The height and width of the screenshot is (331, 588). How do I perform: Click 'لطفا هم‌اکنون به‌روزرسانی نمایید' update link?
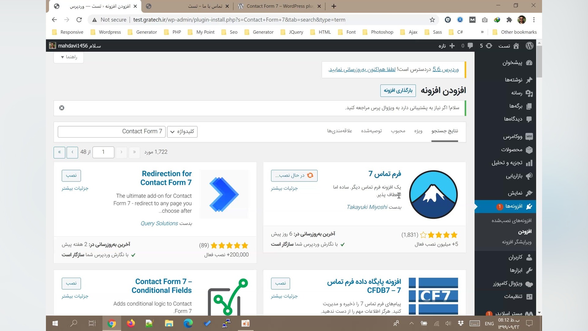pyautogui.click(x=362, y=70)
